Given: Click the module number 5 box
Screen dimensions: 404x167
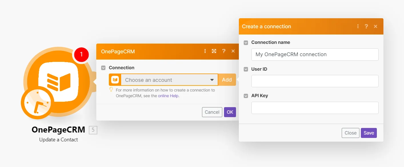Looking at the screenshot, I should (93, 130).
